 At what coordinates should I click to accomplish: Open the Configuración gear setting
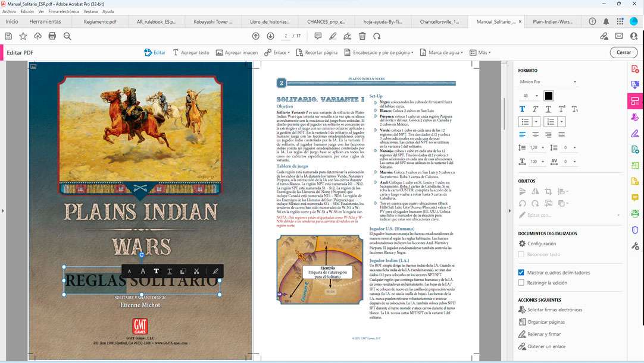click(537, 244)
